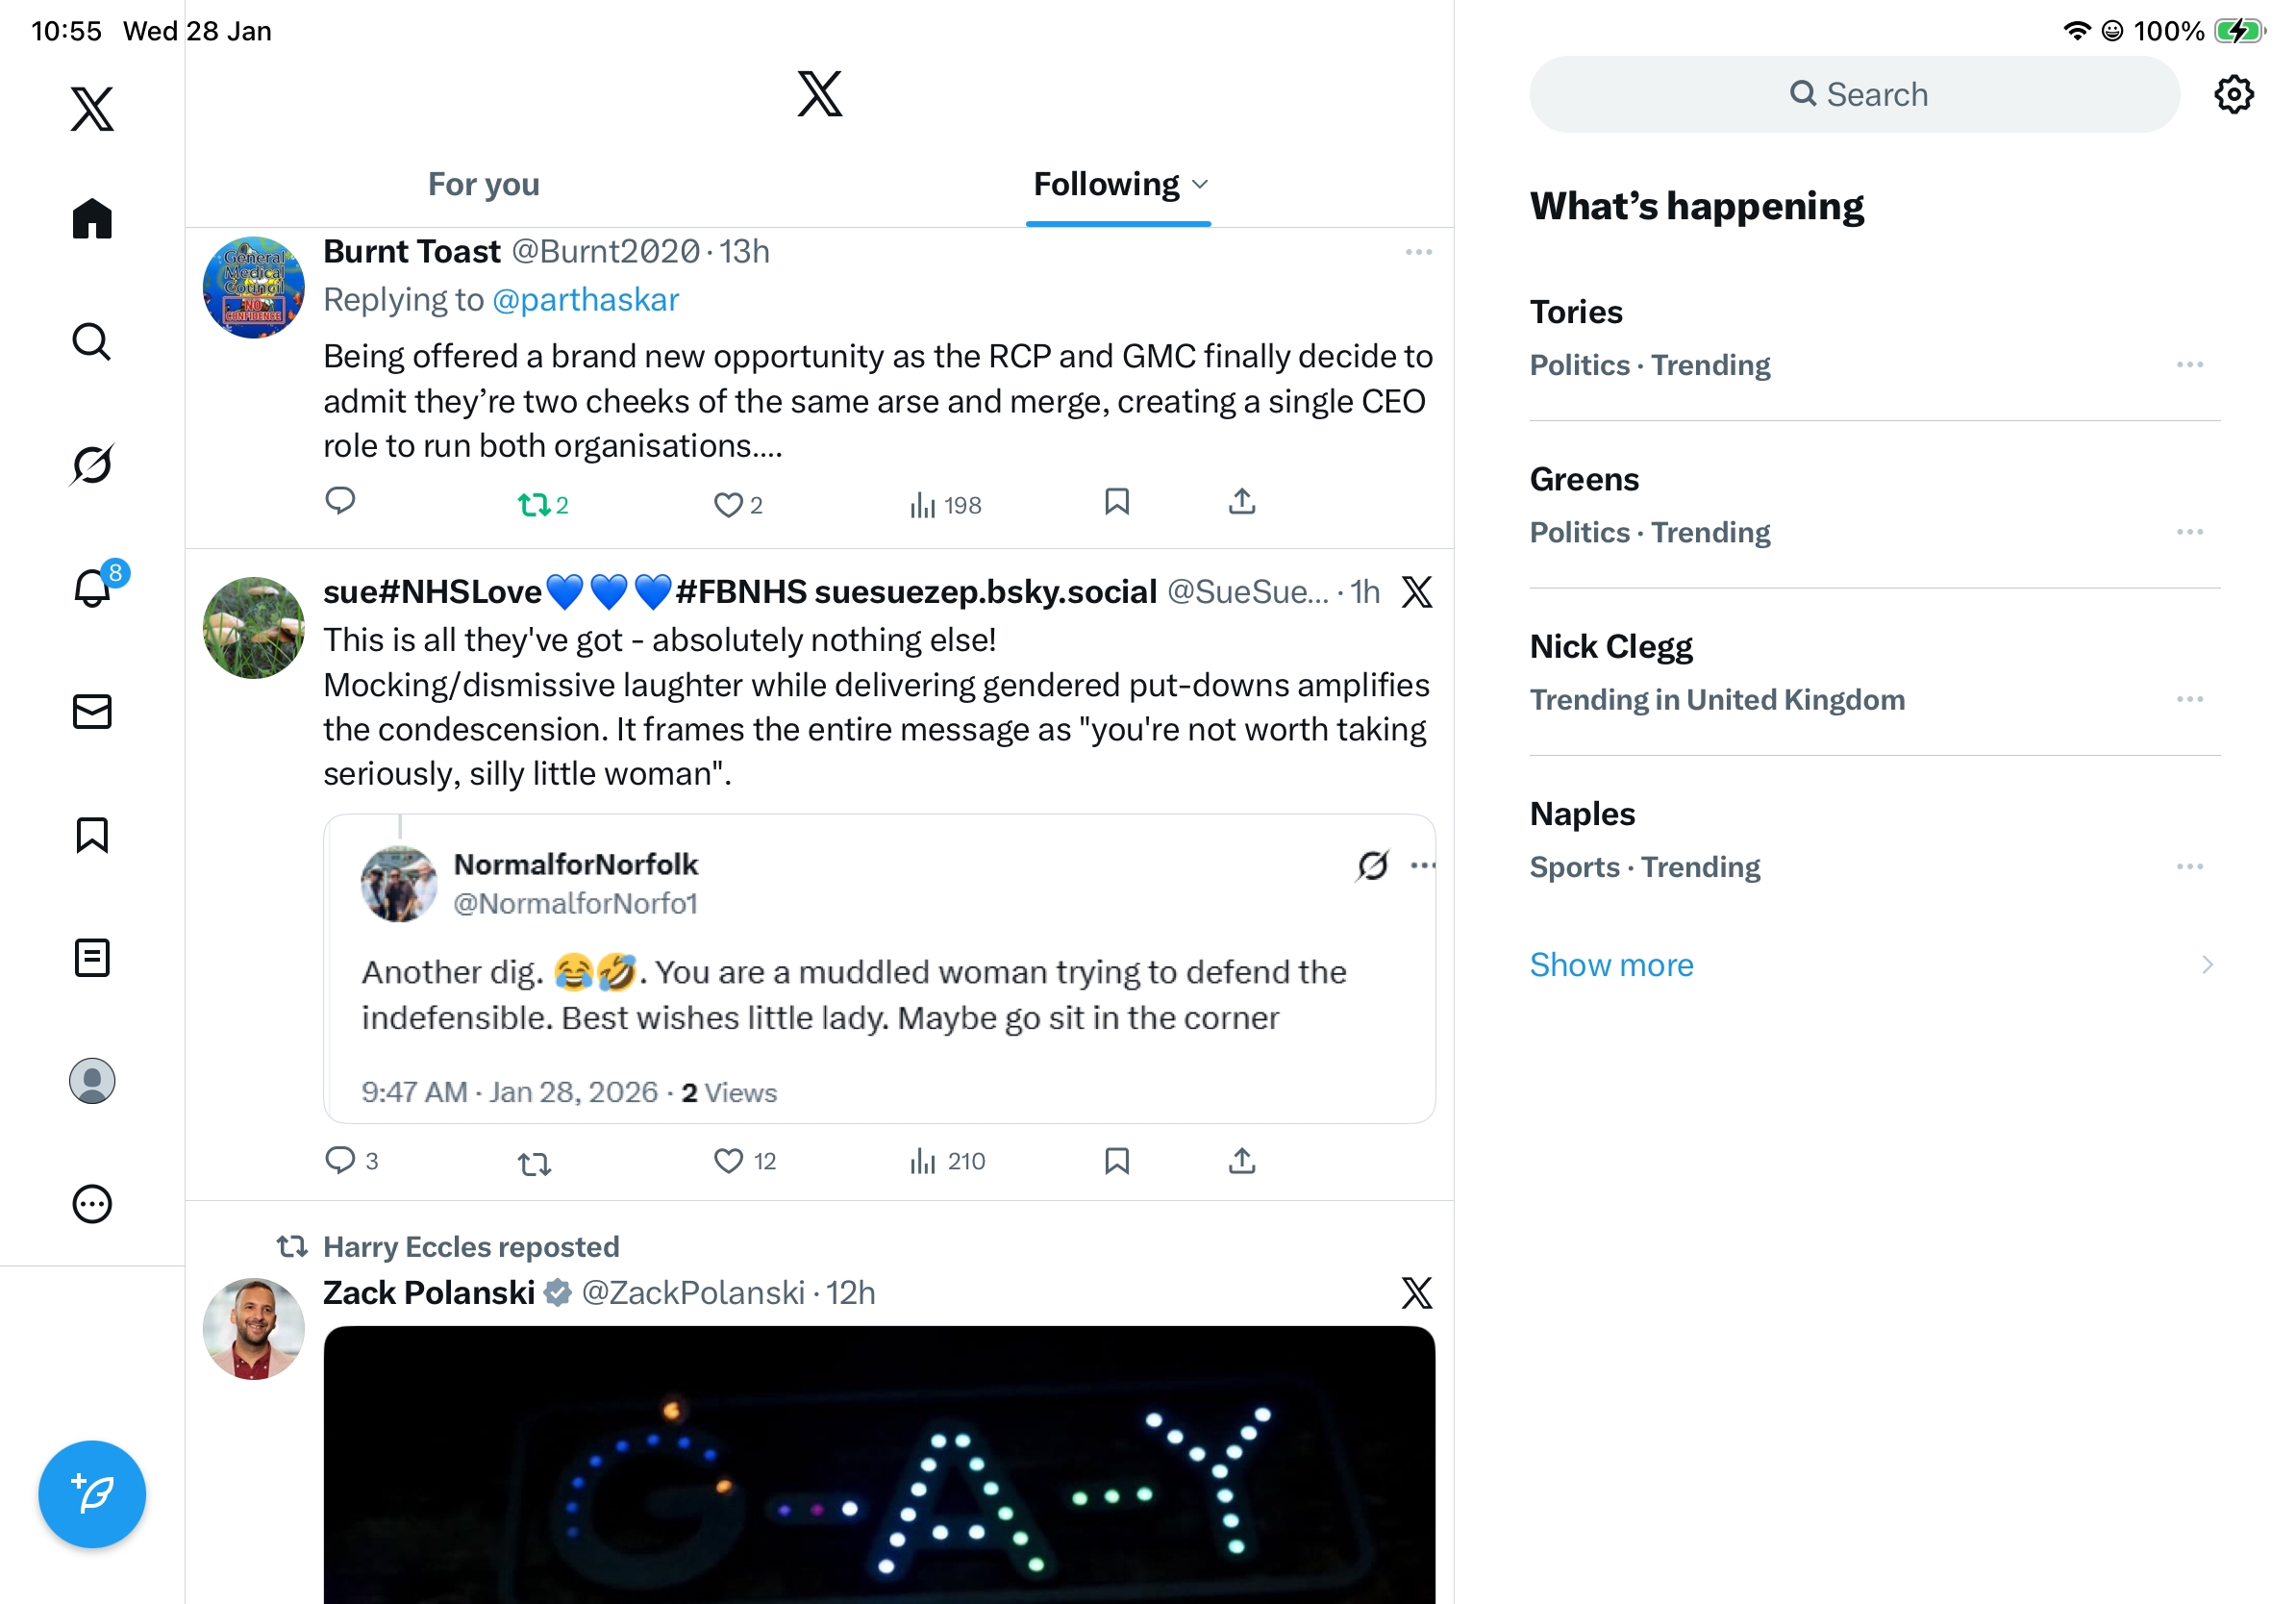The width and height of the screenshot is (2296, 1604).
Task: Open the sidebar More circle icon
Action: (x=92, y=1204)
